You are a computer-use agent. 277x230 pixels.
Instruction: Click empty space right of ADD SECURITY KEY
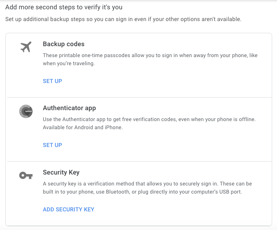182,209
